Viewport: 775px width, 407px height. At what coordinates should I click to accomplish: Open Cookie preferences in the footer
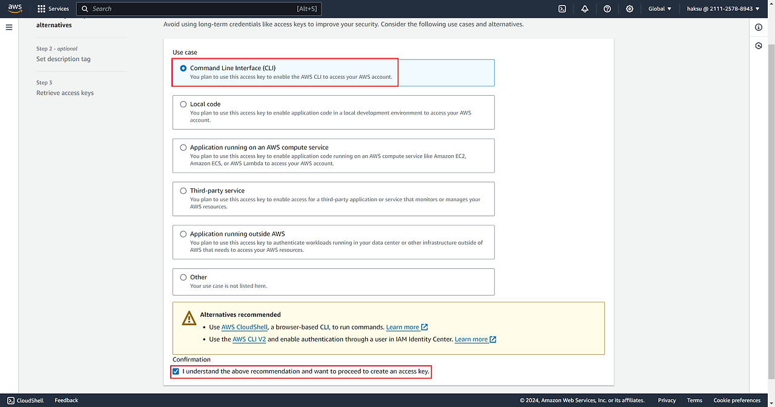[x=736, y=400]
